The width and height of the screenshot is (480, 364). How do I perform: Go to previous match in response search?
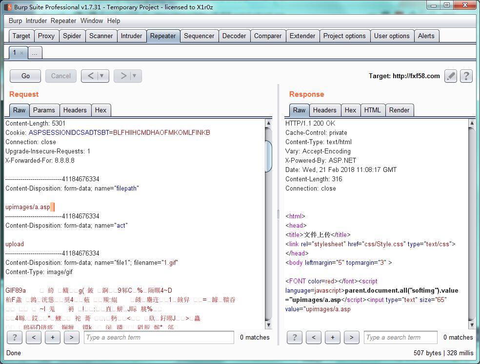(x=314, y=337)
